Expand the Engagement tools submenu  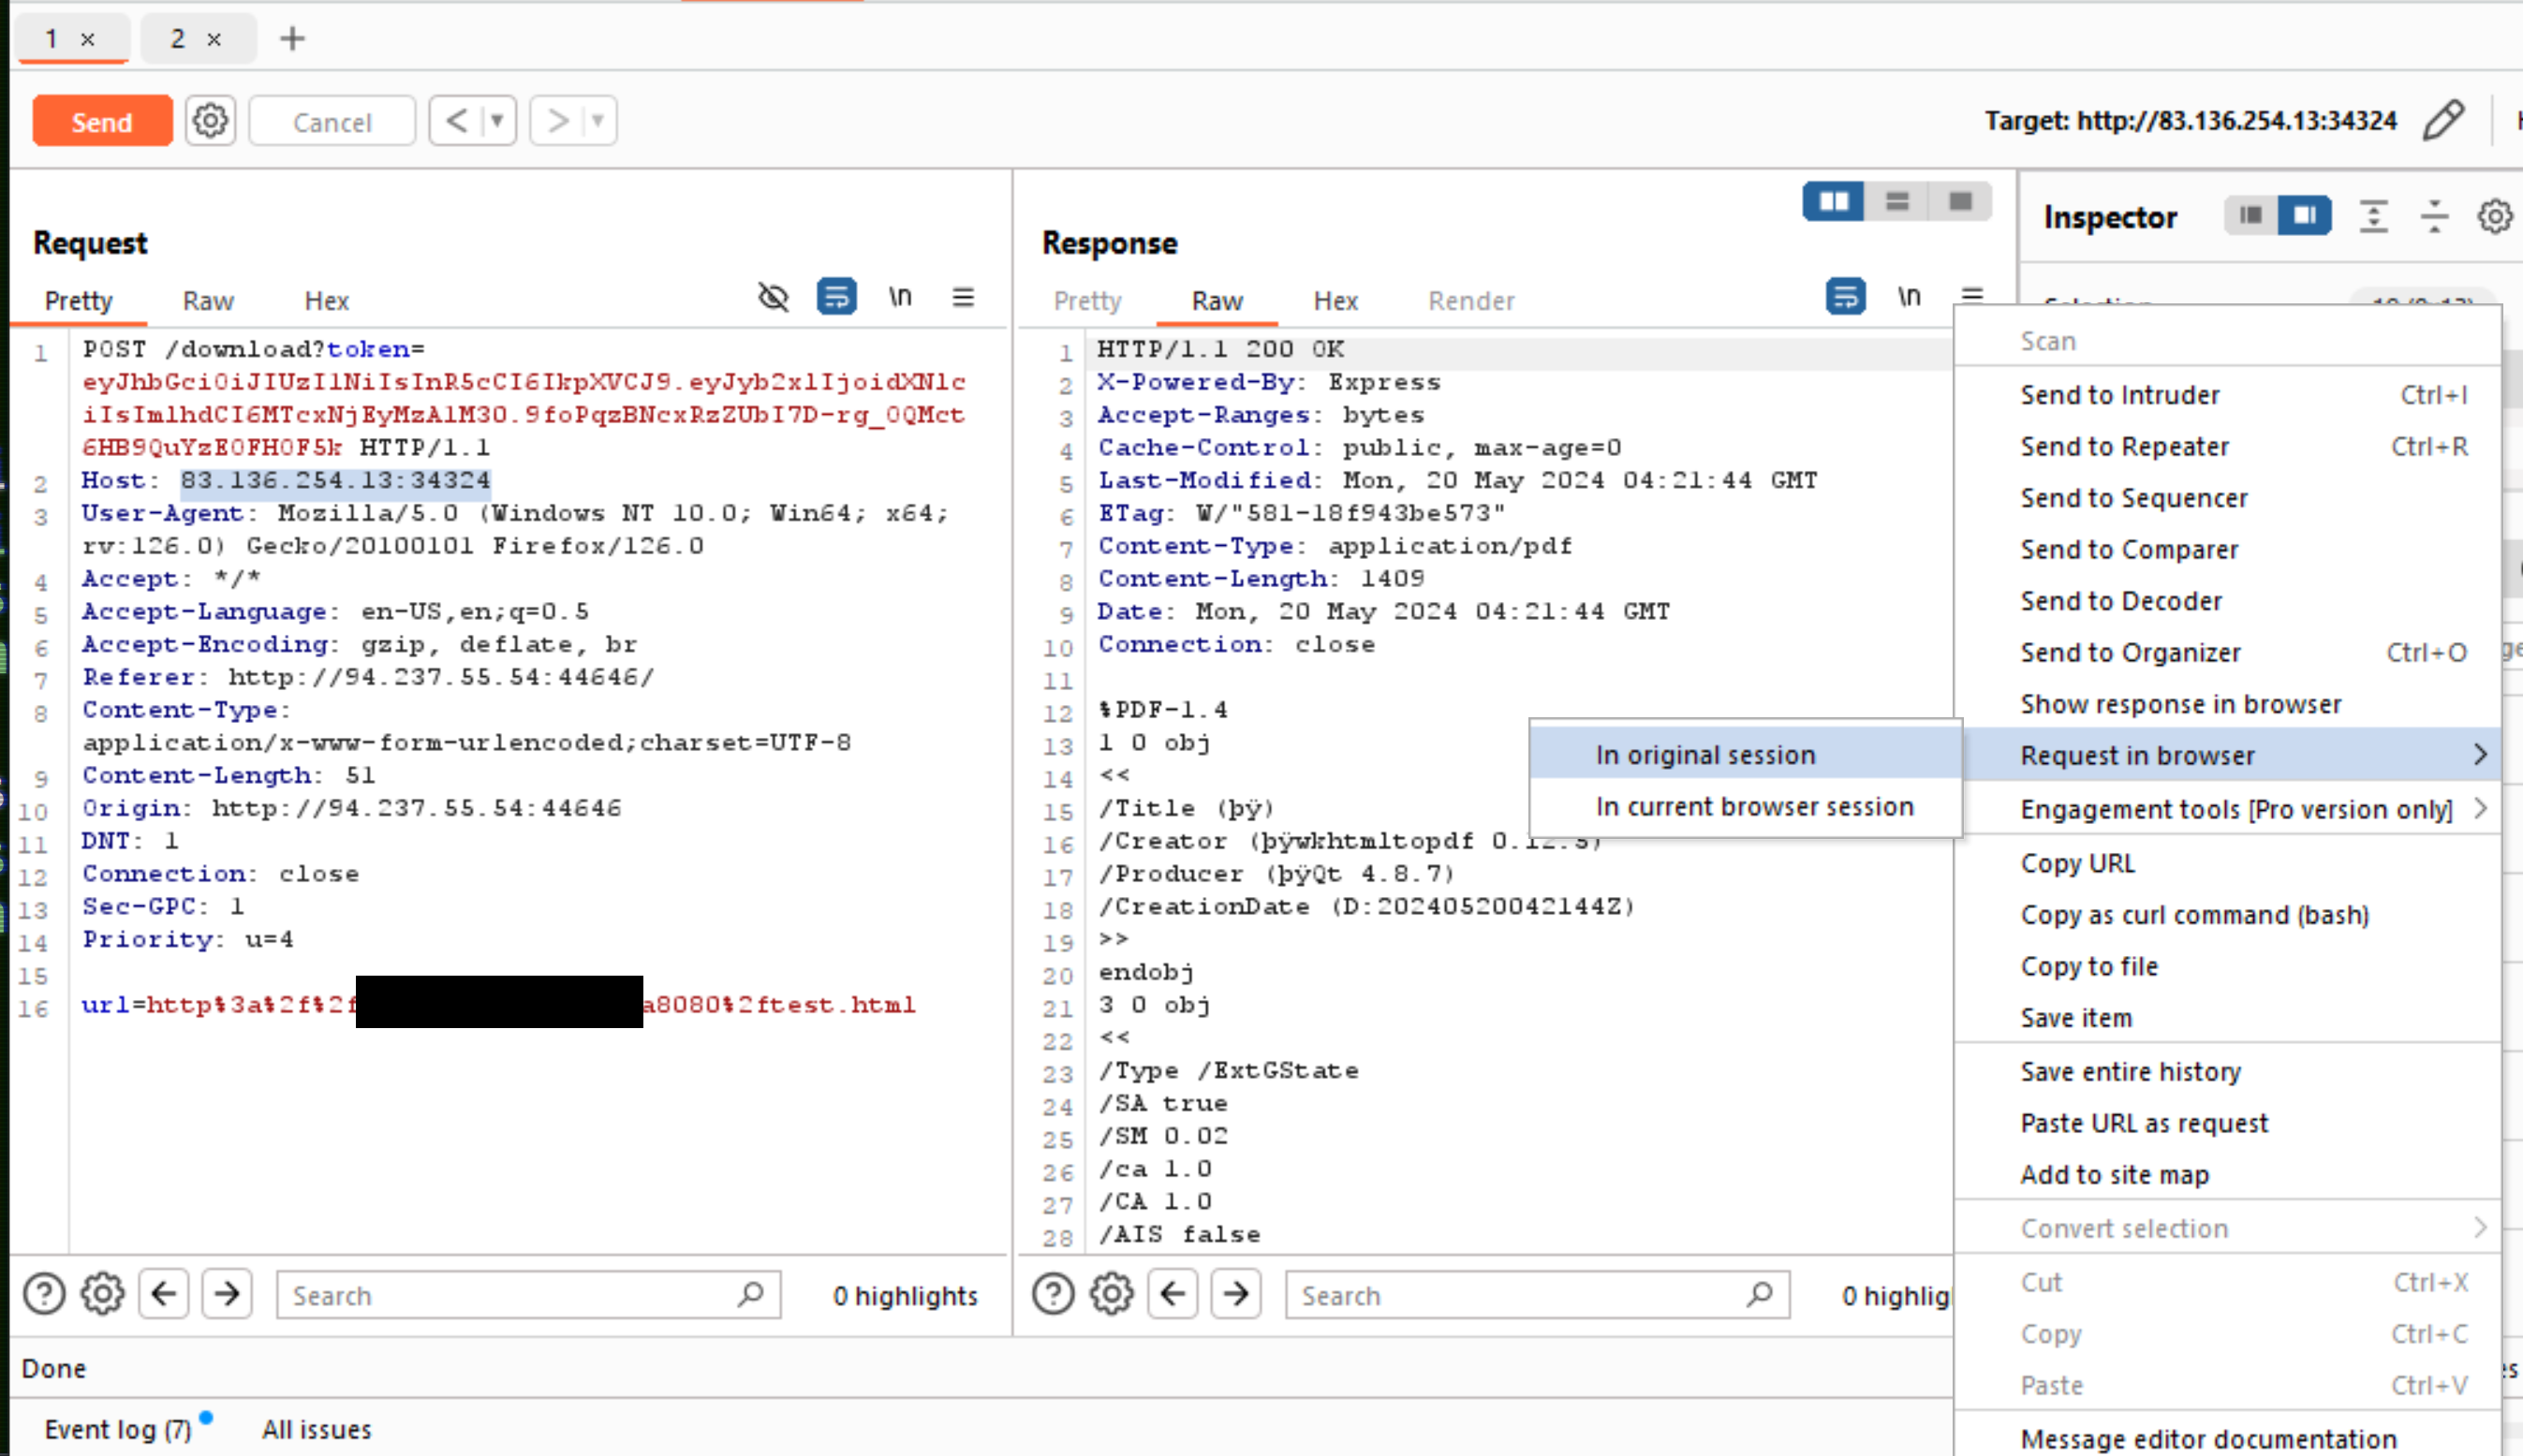click(2237, 809)
